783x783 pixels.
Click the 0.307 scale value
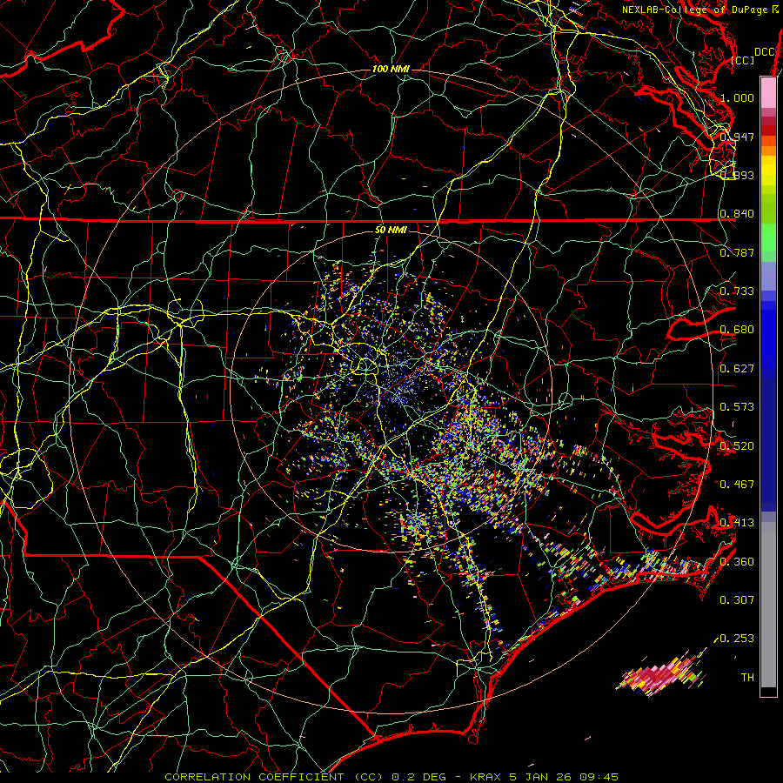point(737,599)
